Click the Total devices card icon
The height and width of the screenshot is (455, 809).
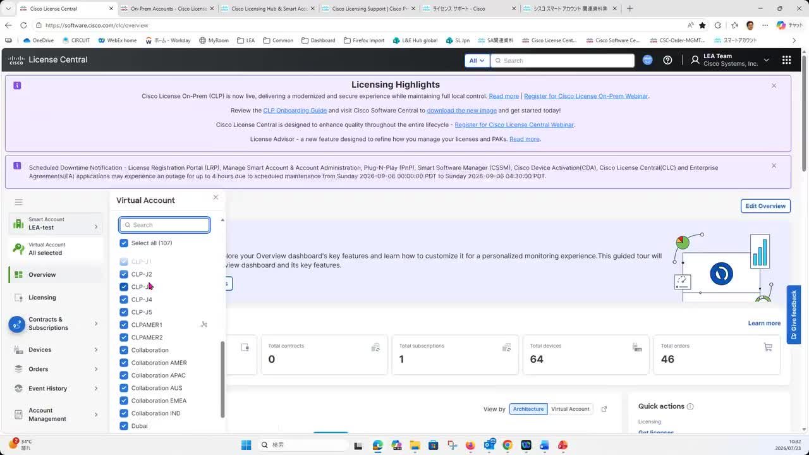coord(637,347)
